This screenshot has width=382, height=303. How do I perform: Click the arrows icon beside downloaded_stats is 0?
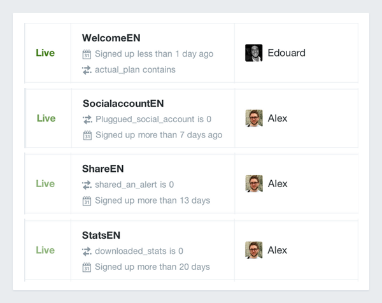pos(87,251)
